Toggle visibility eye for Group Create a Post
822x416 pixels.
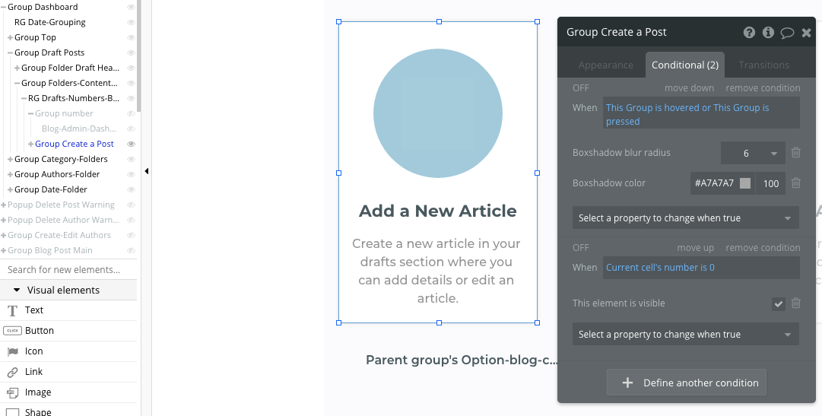coord(131,144)
